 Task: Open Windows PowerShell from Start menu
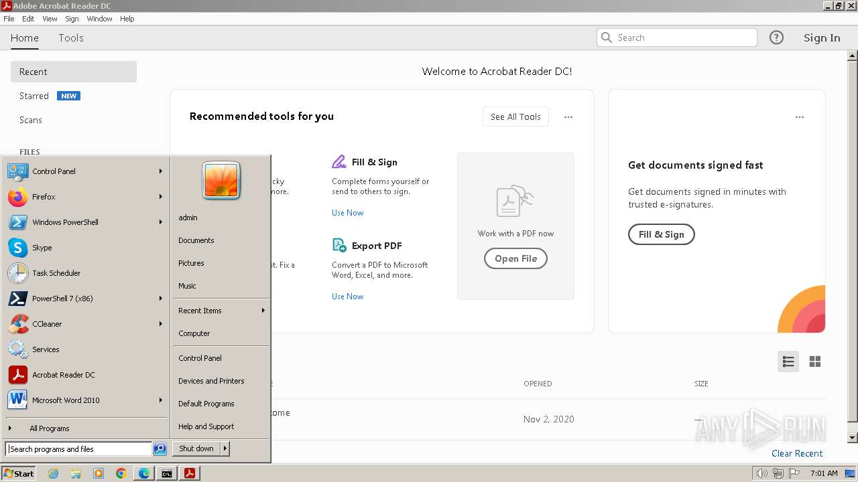(x=17, y=222)
